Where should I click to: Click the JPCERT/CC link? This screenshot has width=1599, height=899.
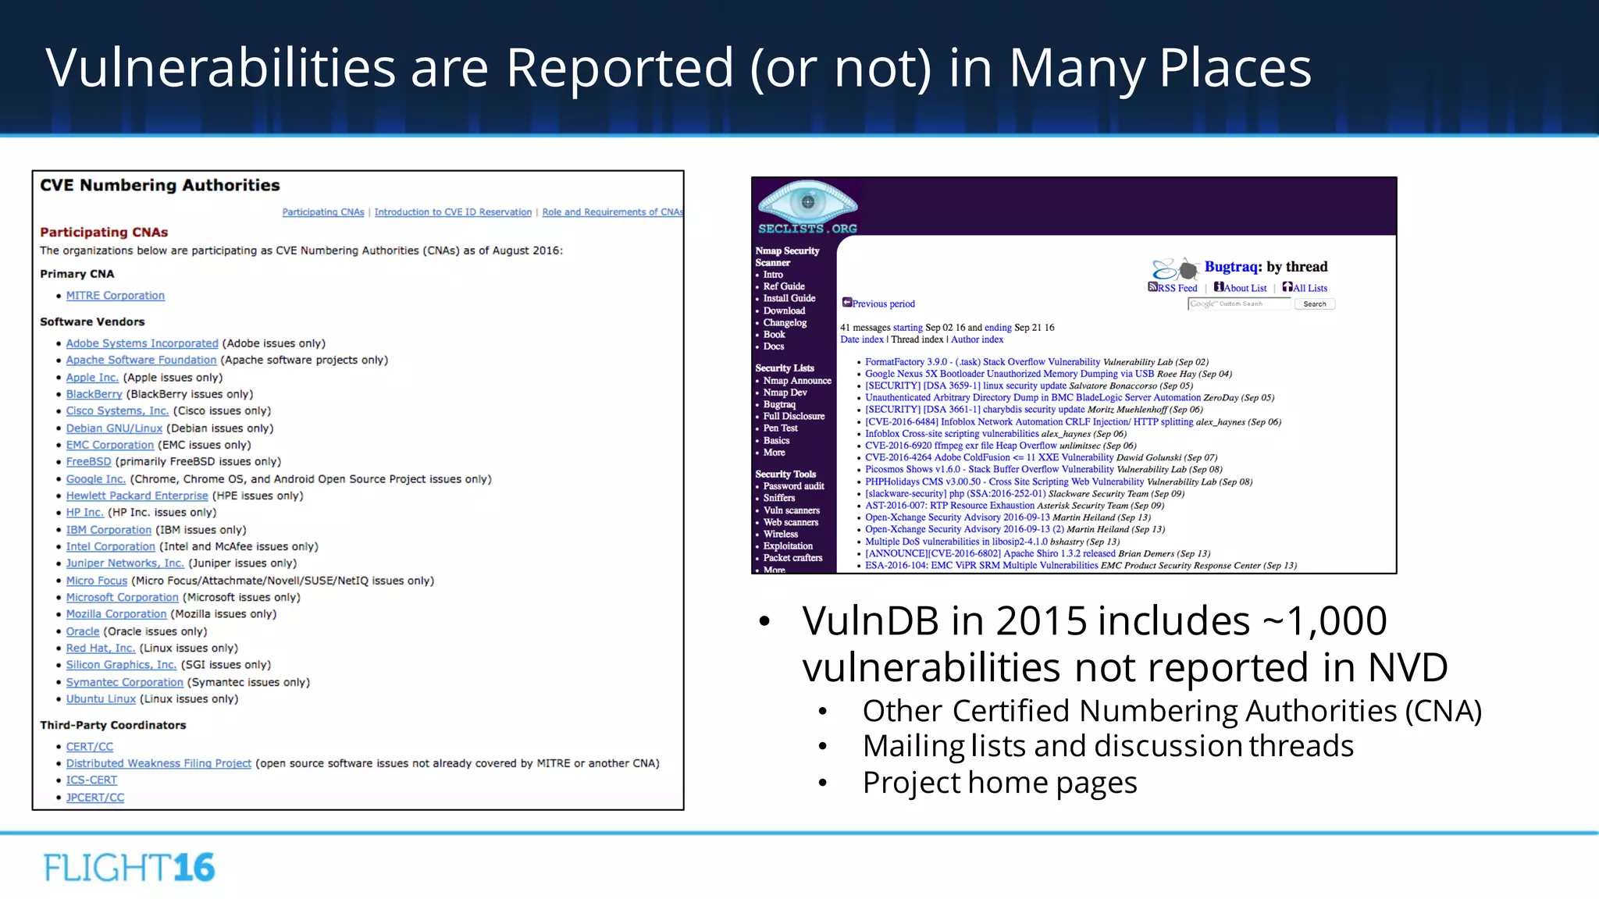95,798
